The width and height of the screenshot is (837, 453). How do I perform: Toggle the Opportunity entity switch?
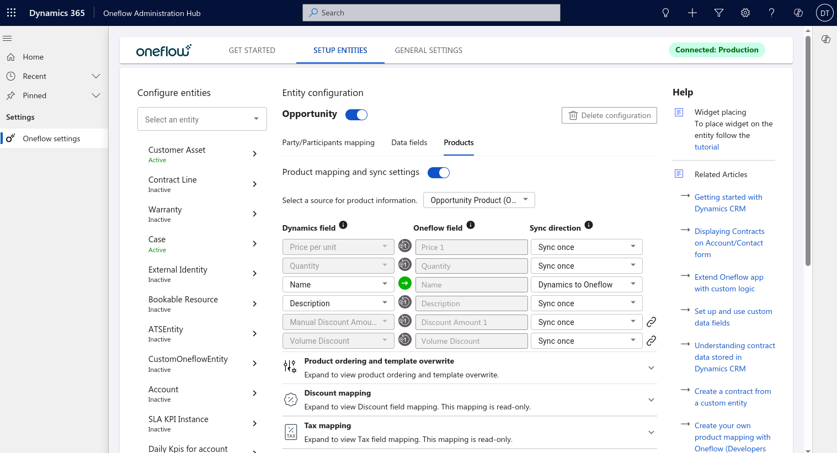click(356, 115)
